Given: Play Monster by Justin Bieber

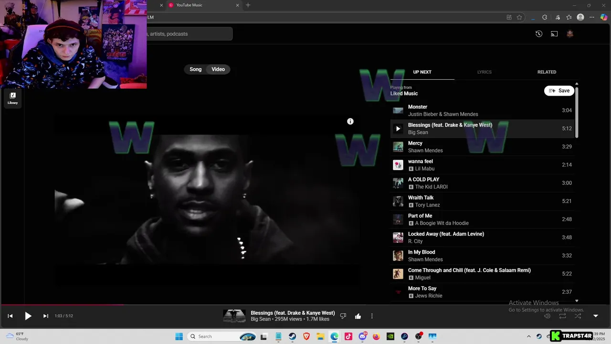Looking at the screenshot, I should point(482,110).
